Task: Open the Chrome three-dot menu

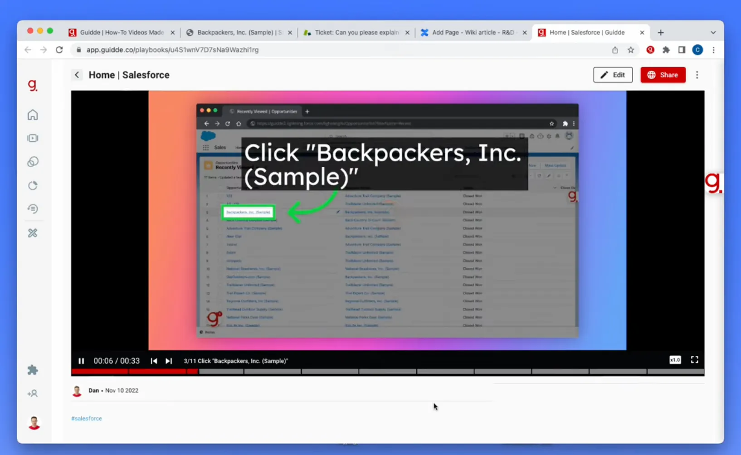Action: coord(713,50)
